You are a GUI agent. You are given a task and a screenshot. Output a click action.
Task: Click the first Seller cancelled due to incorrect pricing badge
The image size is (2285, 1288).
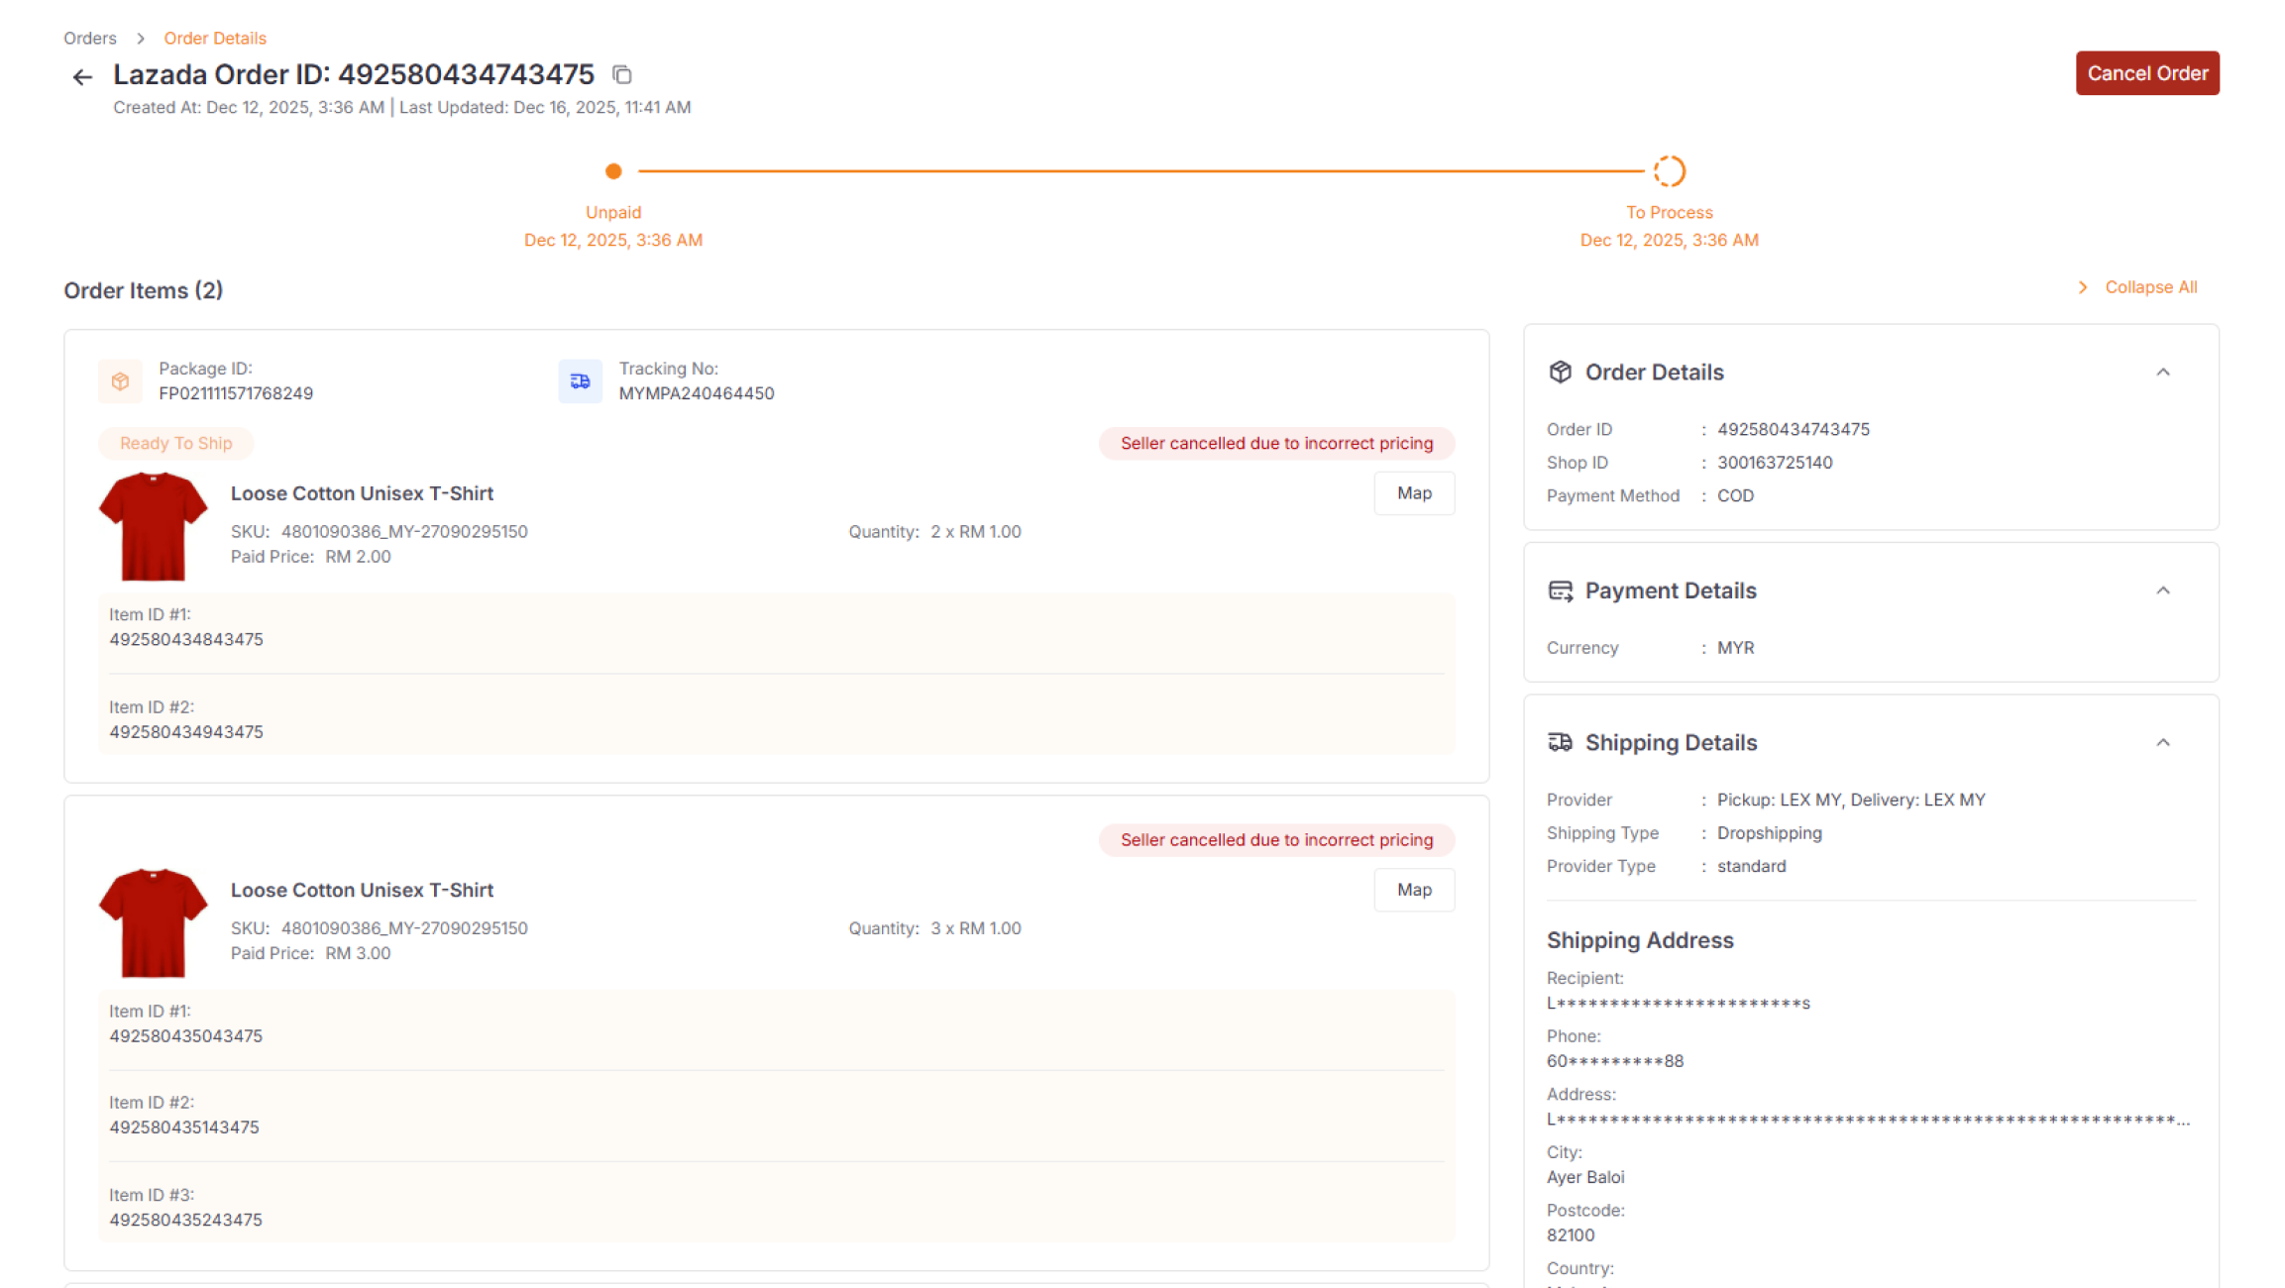pos(1276,443)
